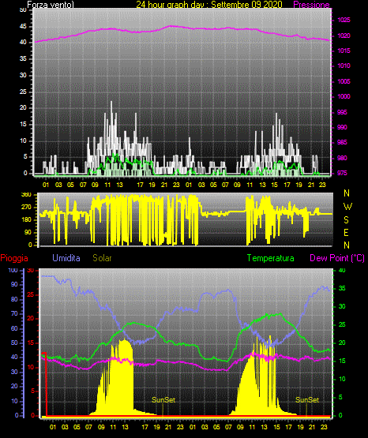Click the Pioggia legend label
This screenshot has width=368, height=438.
point(14,258)
